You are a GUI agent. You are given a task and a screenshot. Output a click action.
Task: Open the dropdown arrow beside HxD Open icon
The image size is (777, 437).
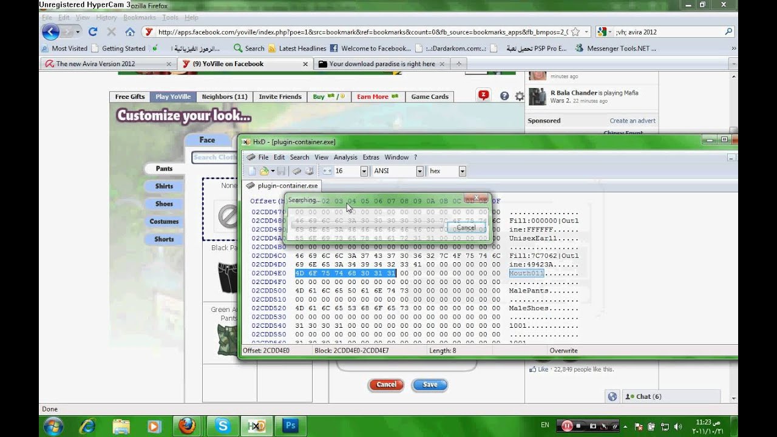click(273, 171)
